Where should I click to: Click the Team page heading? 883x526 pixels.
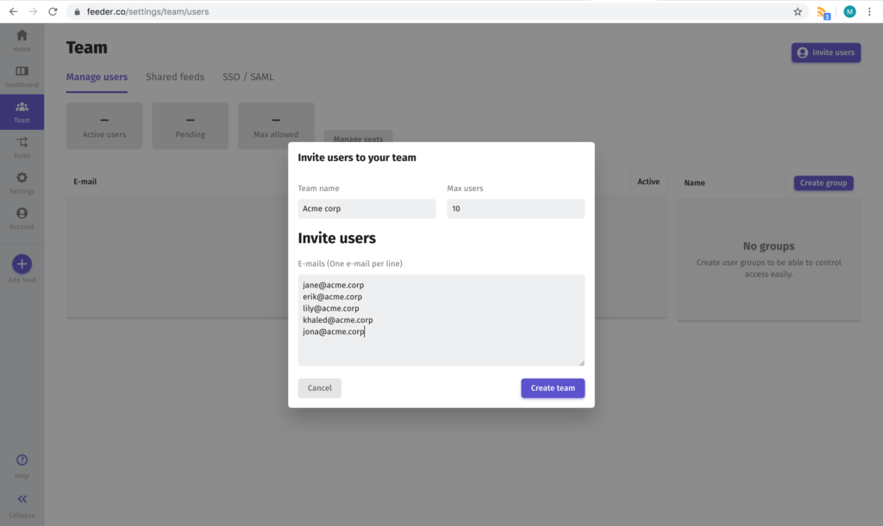point(87,47)
